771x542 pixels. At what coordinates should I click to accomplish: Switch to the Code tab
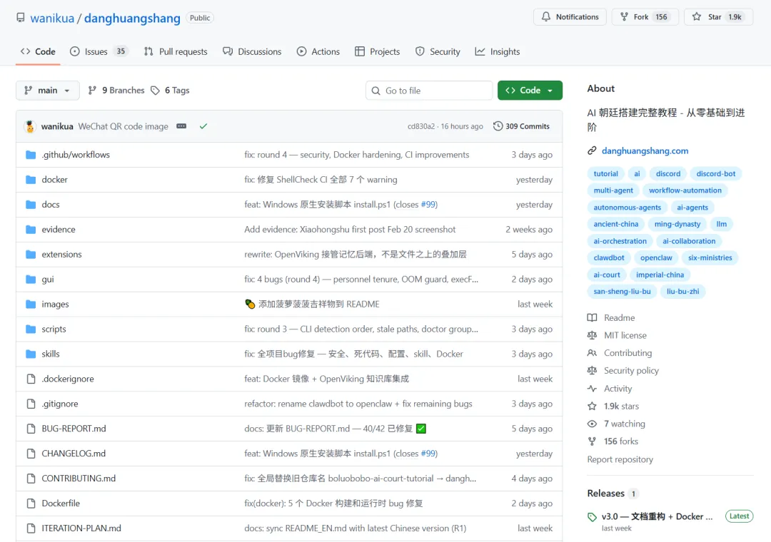38,51
